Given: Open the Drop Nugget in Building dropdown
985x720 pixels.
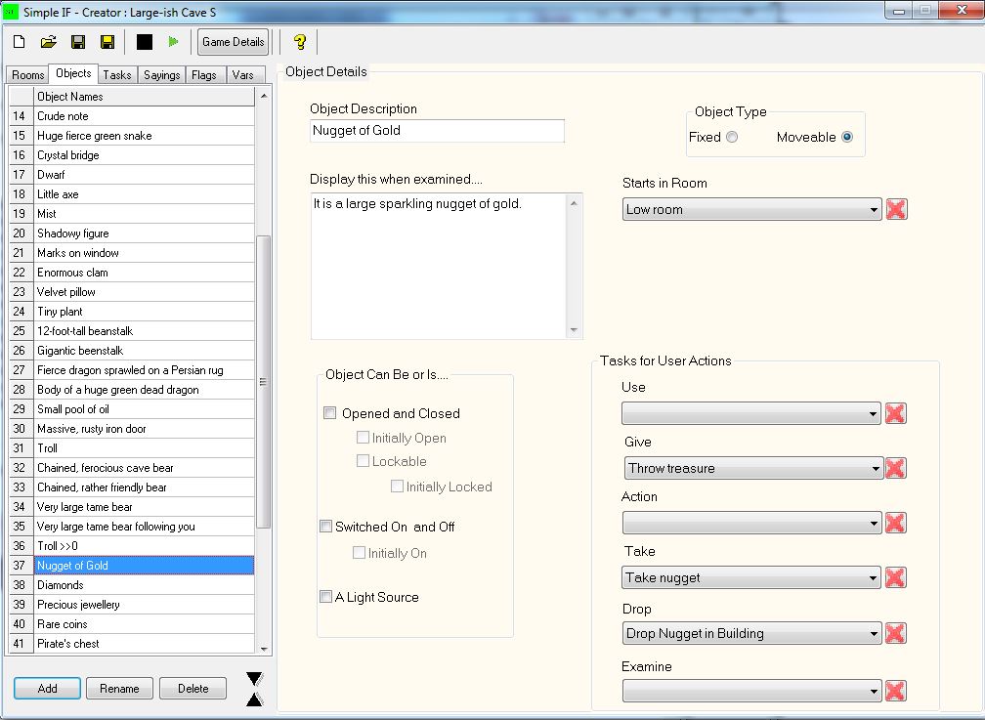Looking at the screenshot, I should (x=752, y=633).
